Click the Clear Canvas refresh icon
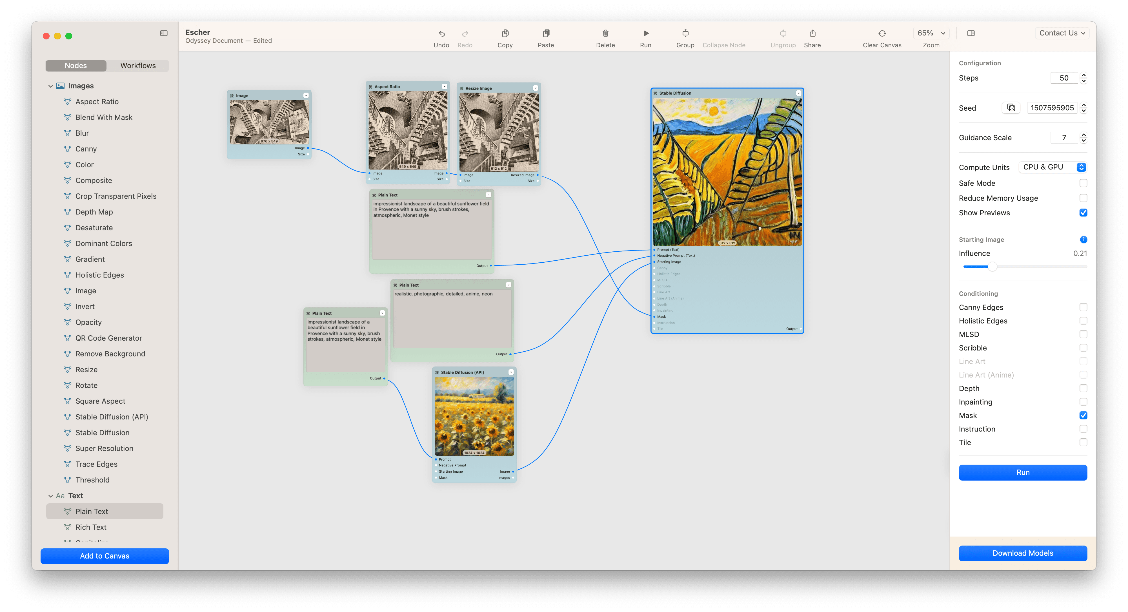The image size is (1128, 612). pyautogui.click(x=882, y=34)
